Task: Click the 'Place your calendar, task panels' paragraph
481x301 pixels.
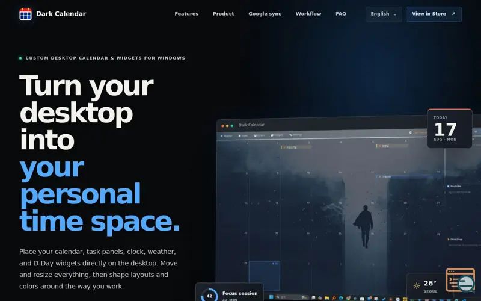Action: 99,268
